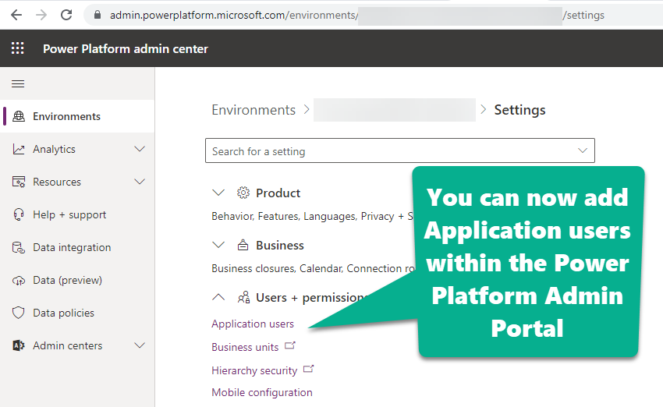663x407 pixels.
Task: Click the Environments globe icon
Action: coord(19,116)
